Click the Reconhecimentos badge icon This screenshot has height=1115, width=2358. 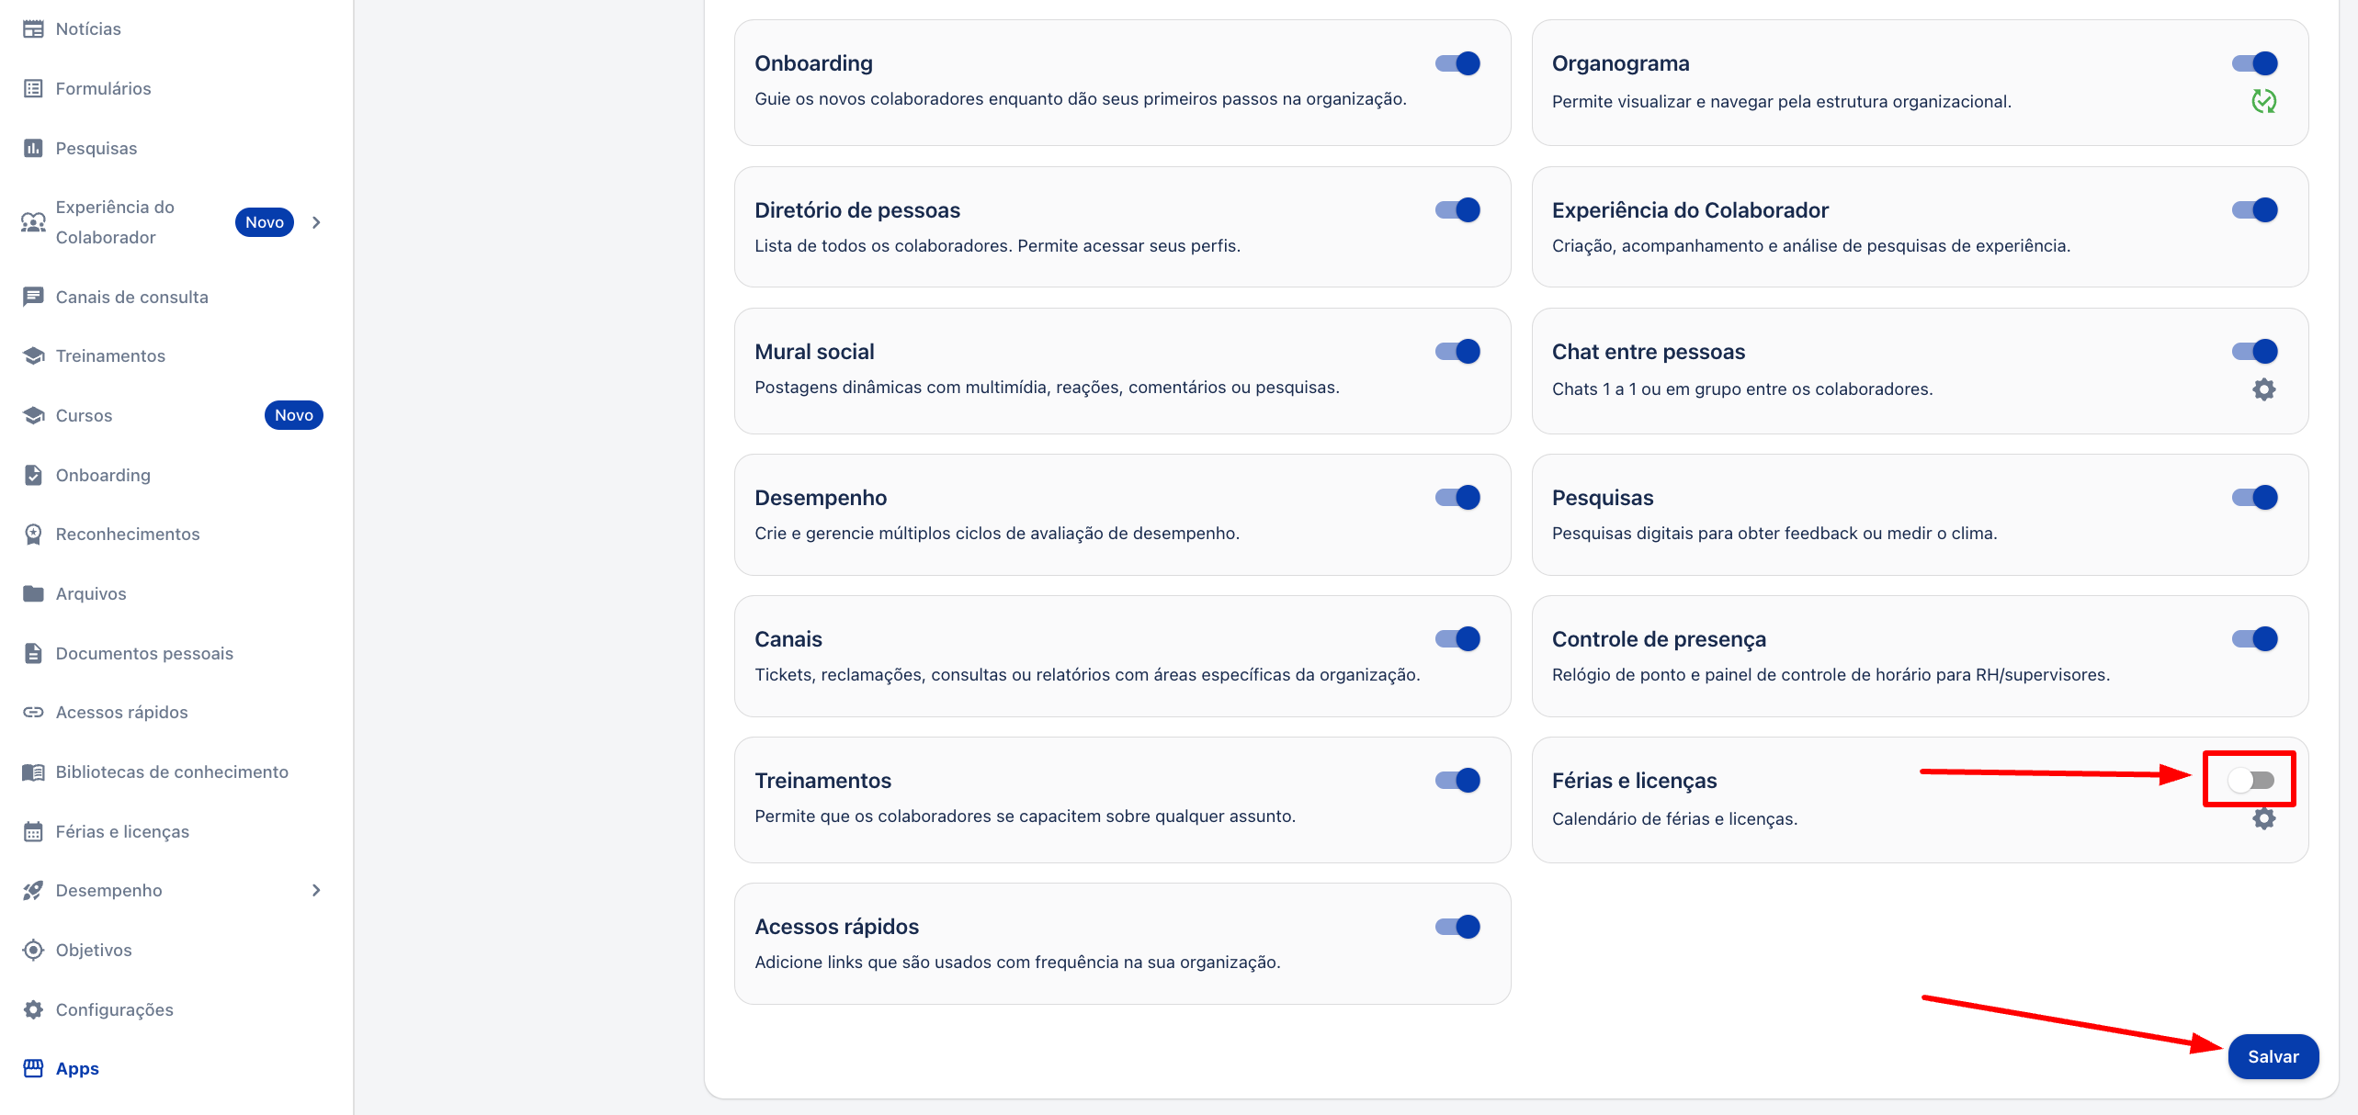point(33,535)
